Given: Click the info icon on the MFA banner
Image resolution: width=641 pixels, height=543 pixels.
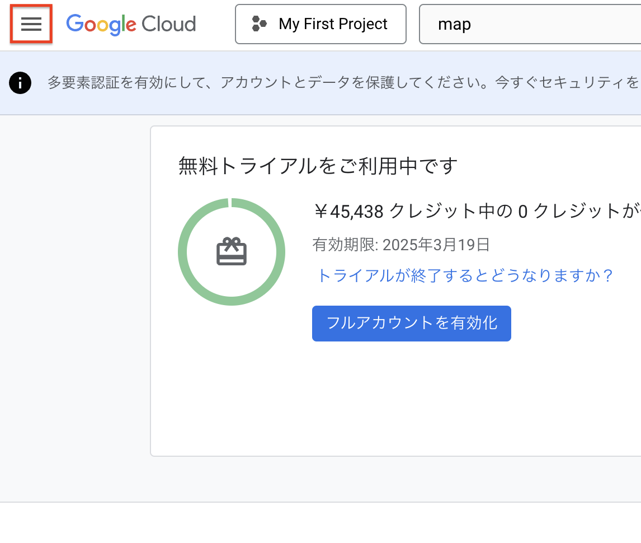Looking at the screenshot, I should (x=20, y=83).
